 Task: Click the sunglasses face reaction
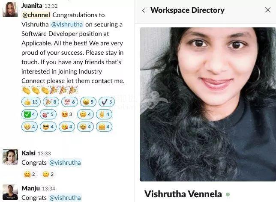pyautogui.click(x=48, y=127)
